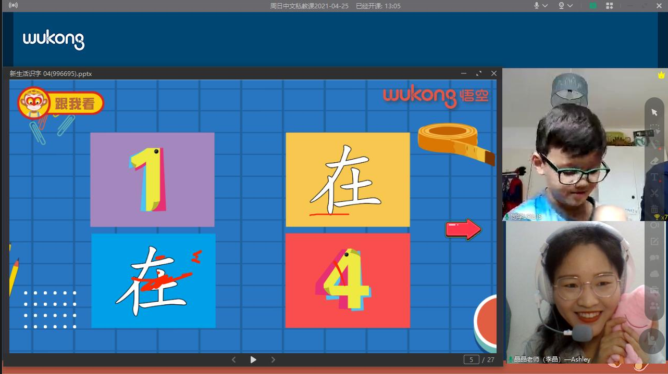668x374 pixels.
Task: Select the arrow pointer tool
Action: click(654, 112)
